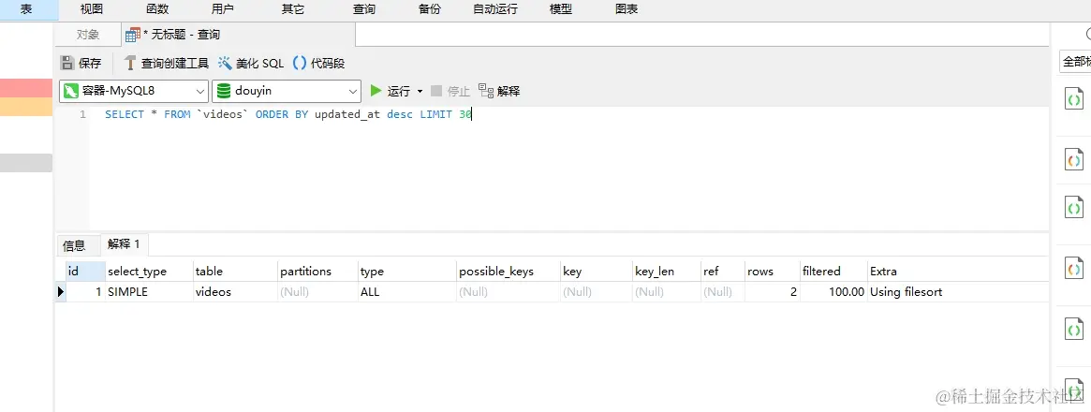Click the rows column header
This screenshot has height=412, width=1091.
(773, 272)
